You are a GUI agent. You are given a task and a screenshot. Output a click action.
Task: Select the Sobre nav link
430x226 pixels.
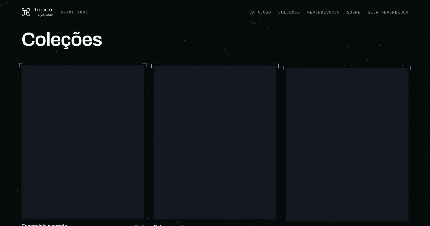point(354,12)
